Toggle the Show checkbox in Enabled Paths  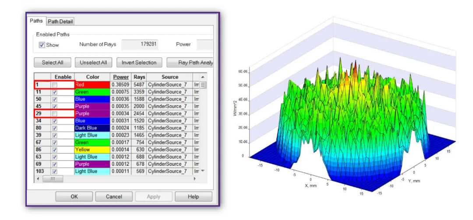42,45
